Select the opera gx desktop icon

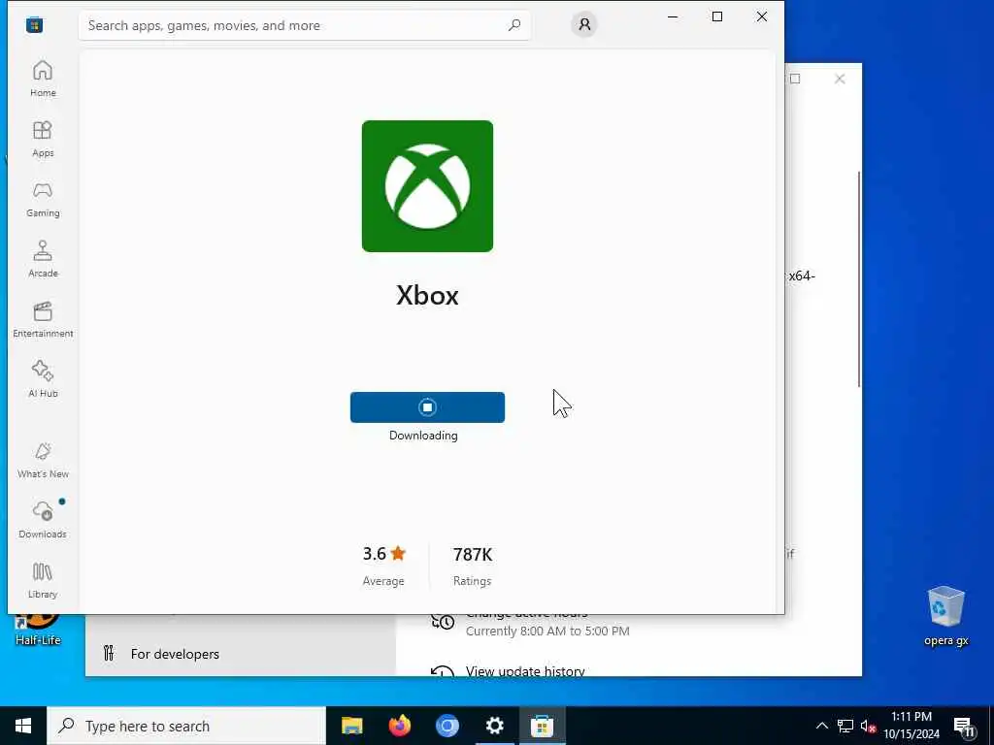point(945,616)
